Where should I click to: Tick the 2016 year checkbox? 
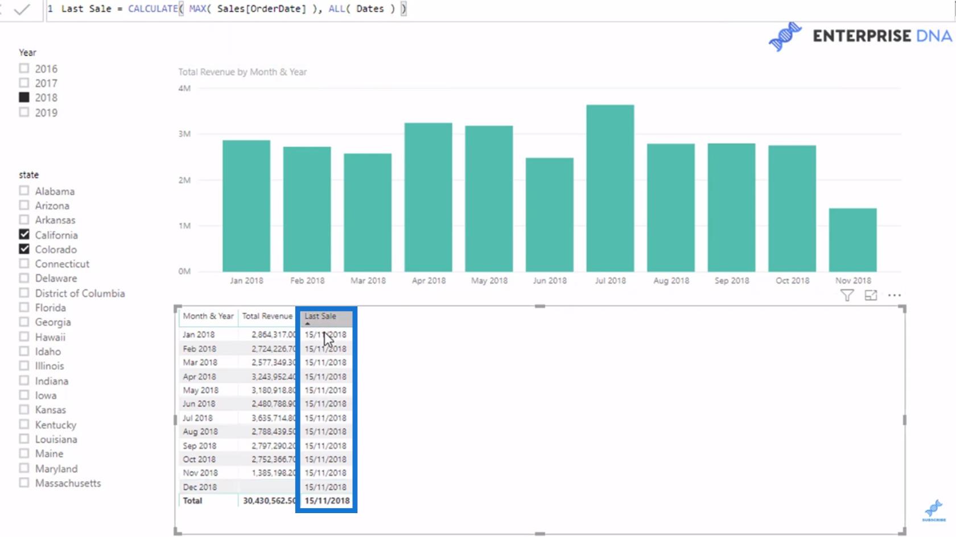pyautogui.click(x=24, y=68)
